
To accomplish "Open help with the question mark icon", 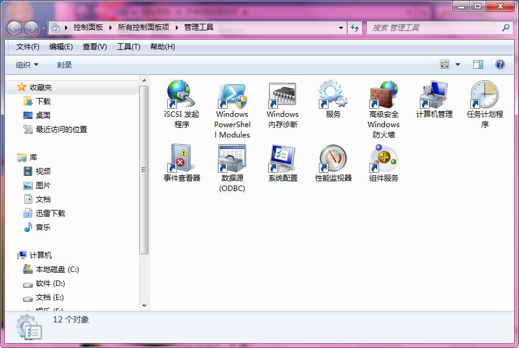I will (x=500, y=64).
